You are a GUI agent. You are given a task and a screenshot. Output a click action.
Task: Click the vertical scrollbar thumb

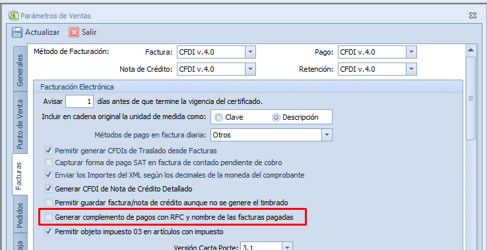[x=471, y=99]
